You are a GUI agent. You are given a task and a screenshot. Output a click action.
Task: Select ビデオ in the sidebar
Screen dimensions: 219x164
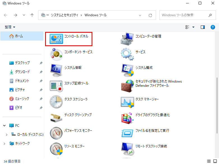pyautogui.click(x=18, y=107)
